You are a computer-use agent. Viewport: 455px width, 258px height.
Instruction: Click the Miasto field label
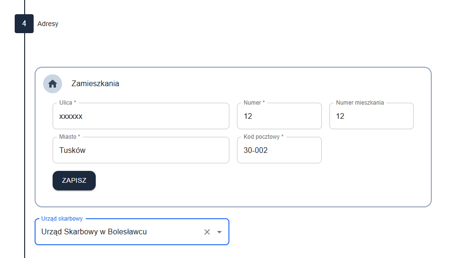[x=70, y=137]
